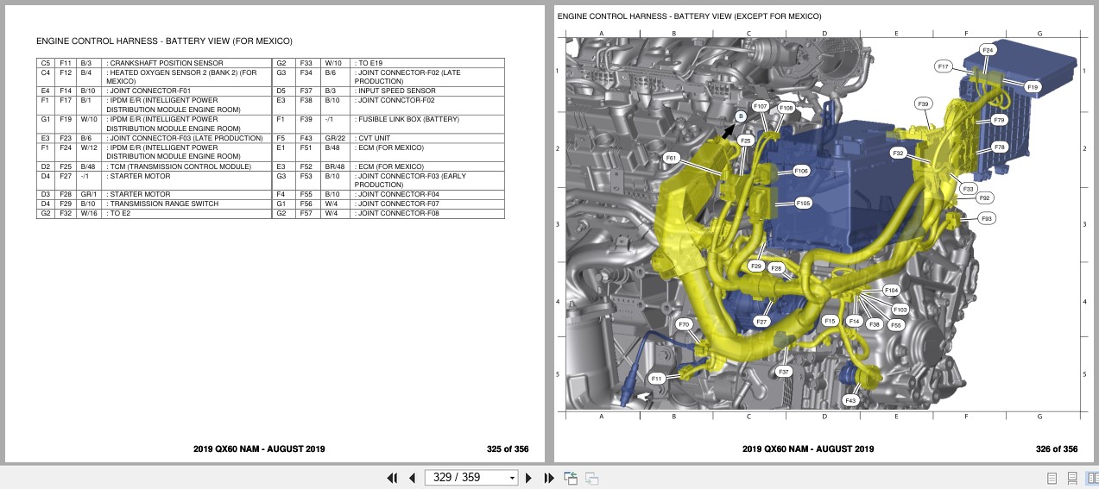1099x489 pixels.
Task: Click the JOINT CONNECTOR-F04 table entry
Action: point(396,195)
